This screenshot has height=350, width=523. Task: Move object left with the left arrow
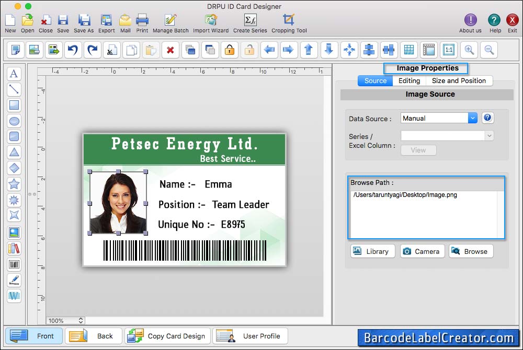(269, 50)
